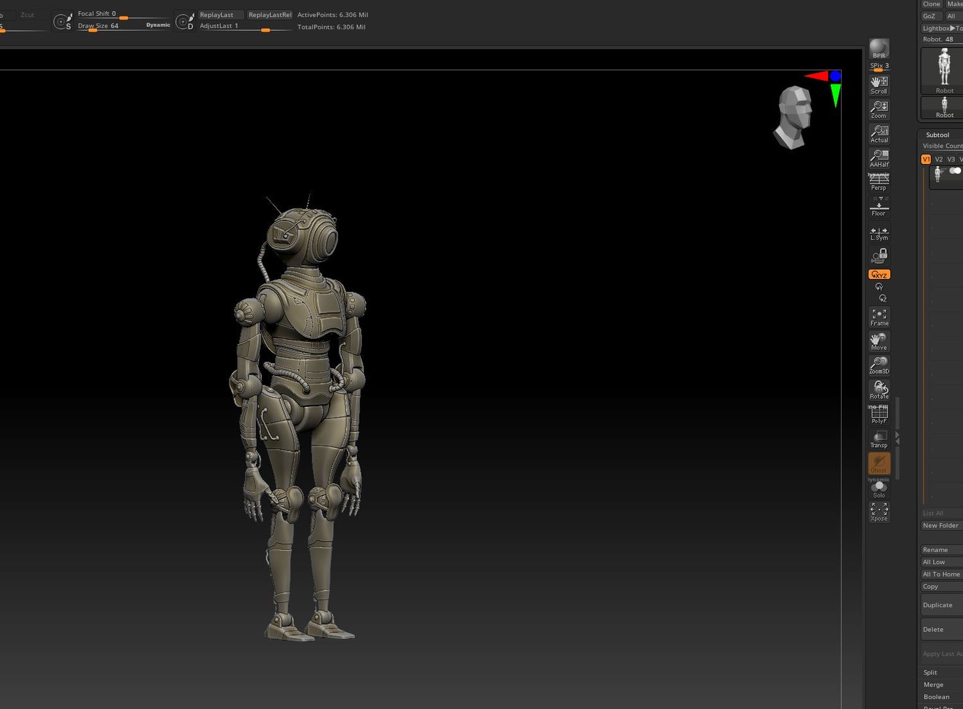Toggle PolyF wireframe display
Image resolution: width=963 pixels, height=709 pixels.
[x=879, y=414]
